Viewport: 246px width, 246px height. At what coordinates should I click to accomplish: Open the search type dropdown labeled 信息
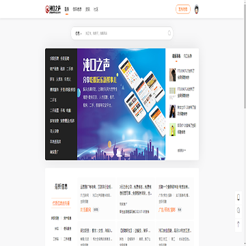click(x=78, y=33)
